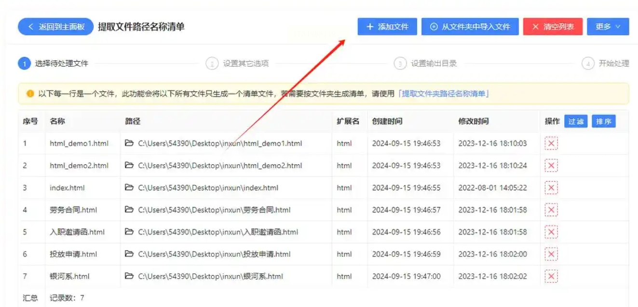Click the 创建时间 column header

[387, 121]
